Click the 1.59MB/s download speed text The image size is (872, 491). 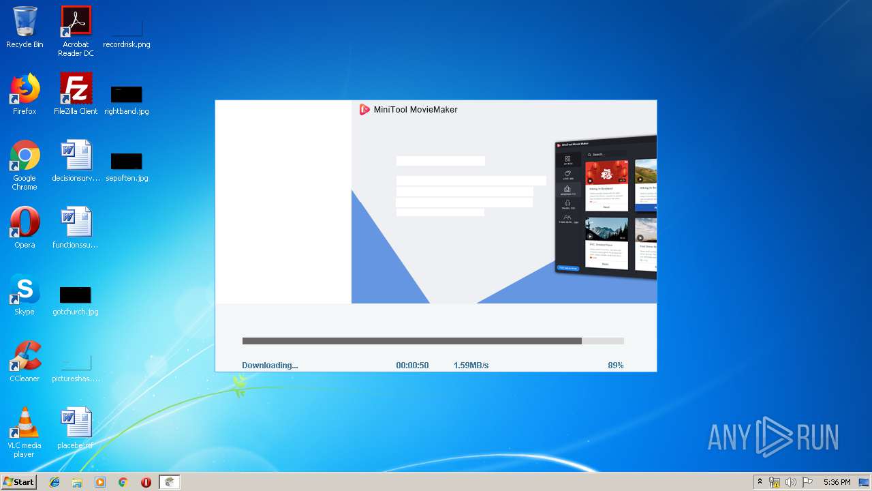[x=471, y=366]
